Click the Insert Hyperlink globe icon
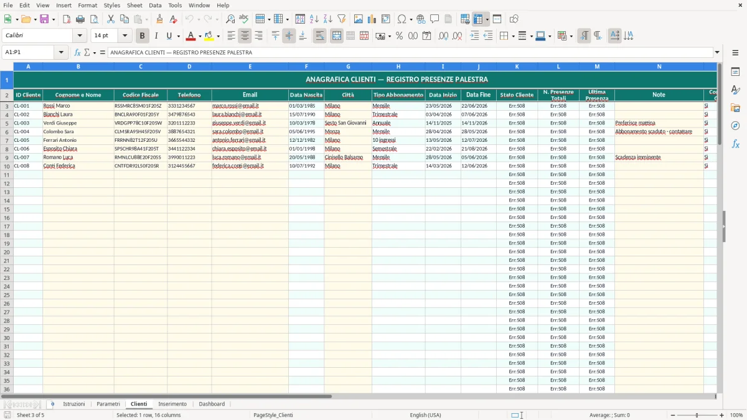Image resolution: width=747 pixels, height=420 pixels. coord(421,19)
